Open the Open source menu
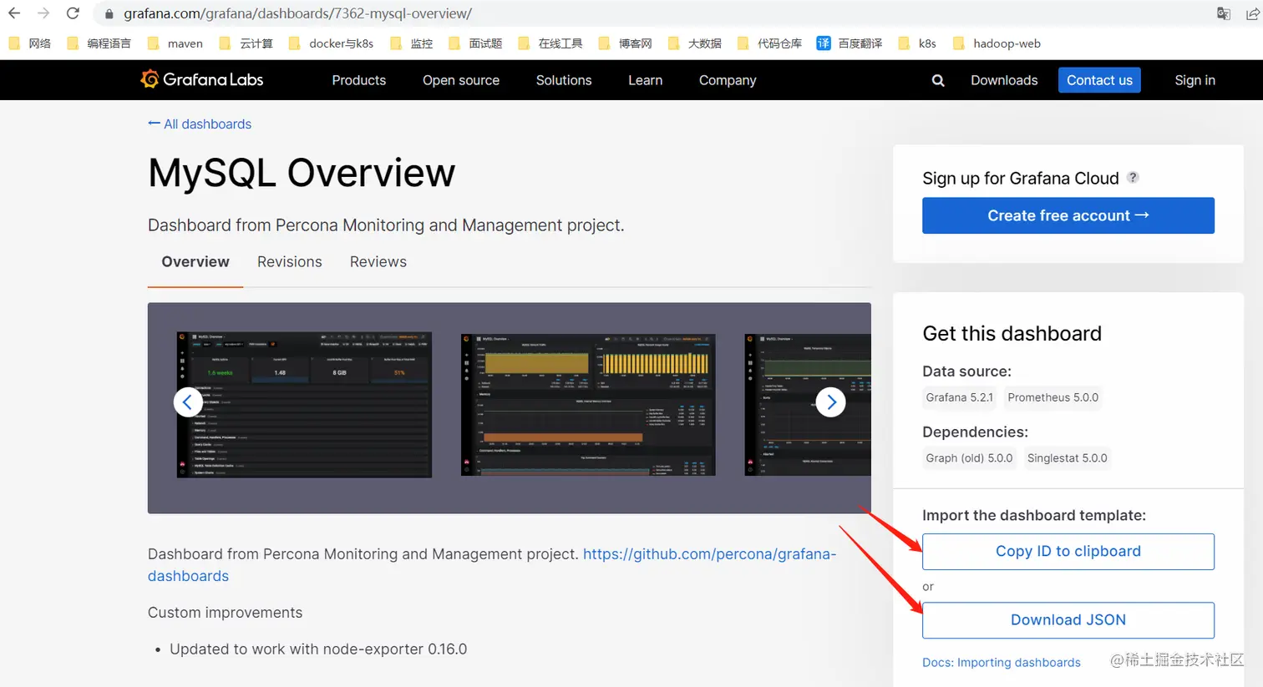1263x687 pixels. pyautogui.click(x=461, y=80)
